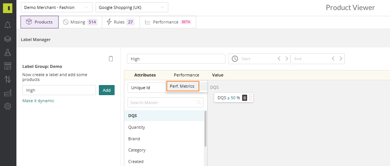Expand the Demo Merchant - Fashion dropdown
Image resolution: width=390 pixels, height=166 pixels.
[x=57, y=7]
